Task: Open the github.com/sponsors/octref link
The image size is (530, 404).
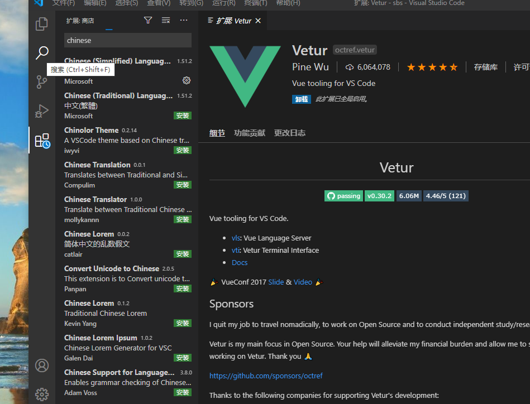Action: click(x=266, y=376)
